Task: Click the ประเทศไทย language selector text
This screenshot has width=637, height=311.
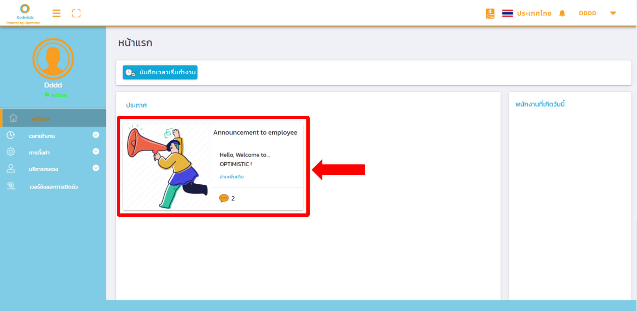Action: pos(534,13)
